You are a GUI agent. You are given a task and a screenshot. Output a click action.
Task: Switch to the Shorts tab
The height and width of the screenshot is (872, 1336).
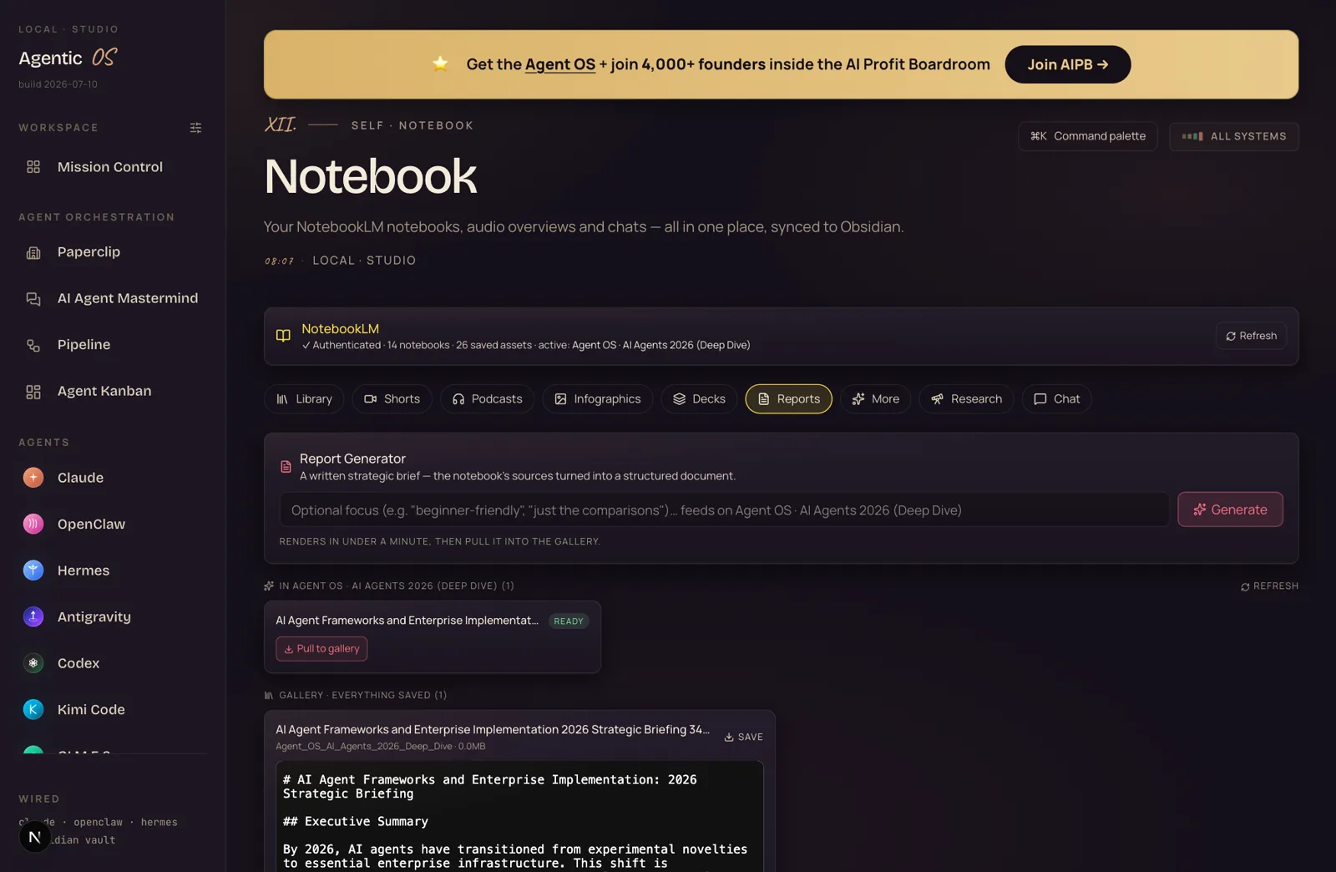[x=392, y=399]
